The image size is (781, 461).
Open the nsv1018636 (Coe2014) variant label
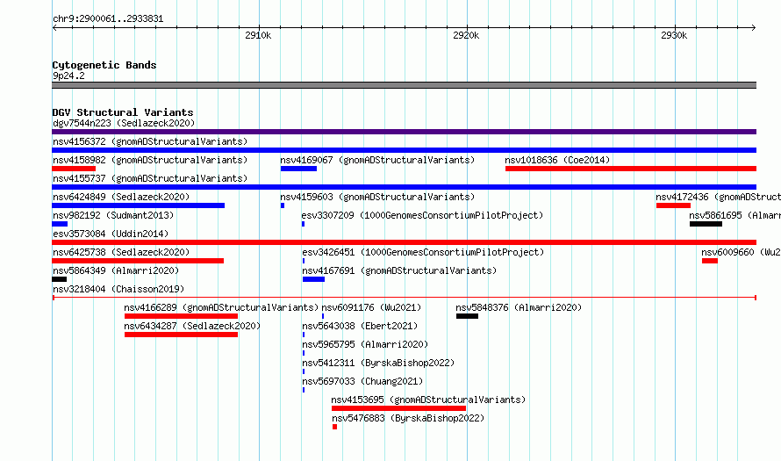pyautogui.click(x=557, y=160)
